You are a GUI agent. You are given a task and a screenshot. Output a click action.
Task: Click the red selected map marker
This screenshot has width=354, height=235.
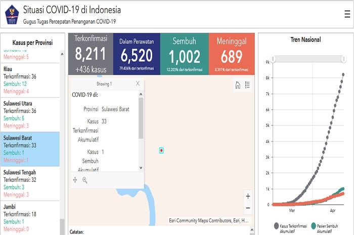pyautogui.click(x=161, y=151)
